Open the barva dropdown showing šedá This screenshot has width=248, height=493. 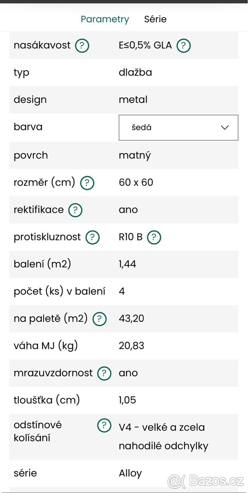(x=178, y=127)
